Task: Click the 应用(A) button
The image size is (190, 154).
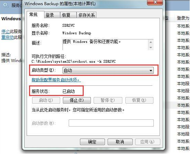Action: click(148, 142)
